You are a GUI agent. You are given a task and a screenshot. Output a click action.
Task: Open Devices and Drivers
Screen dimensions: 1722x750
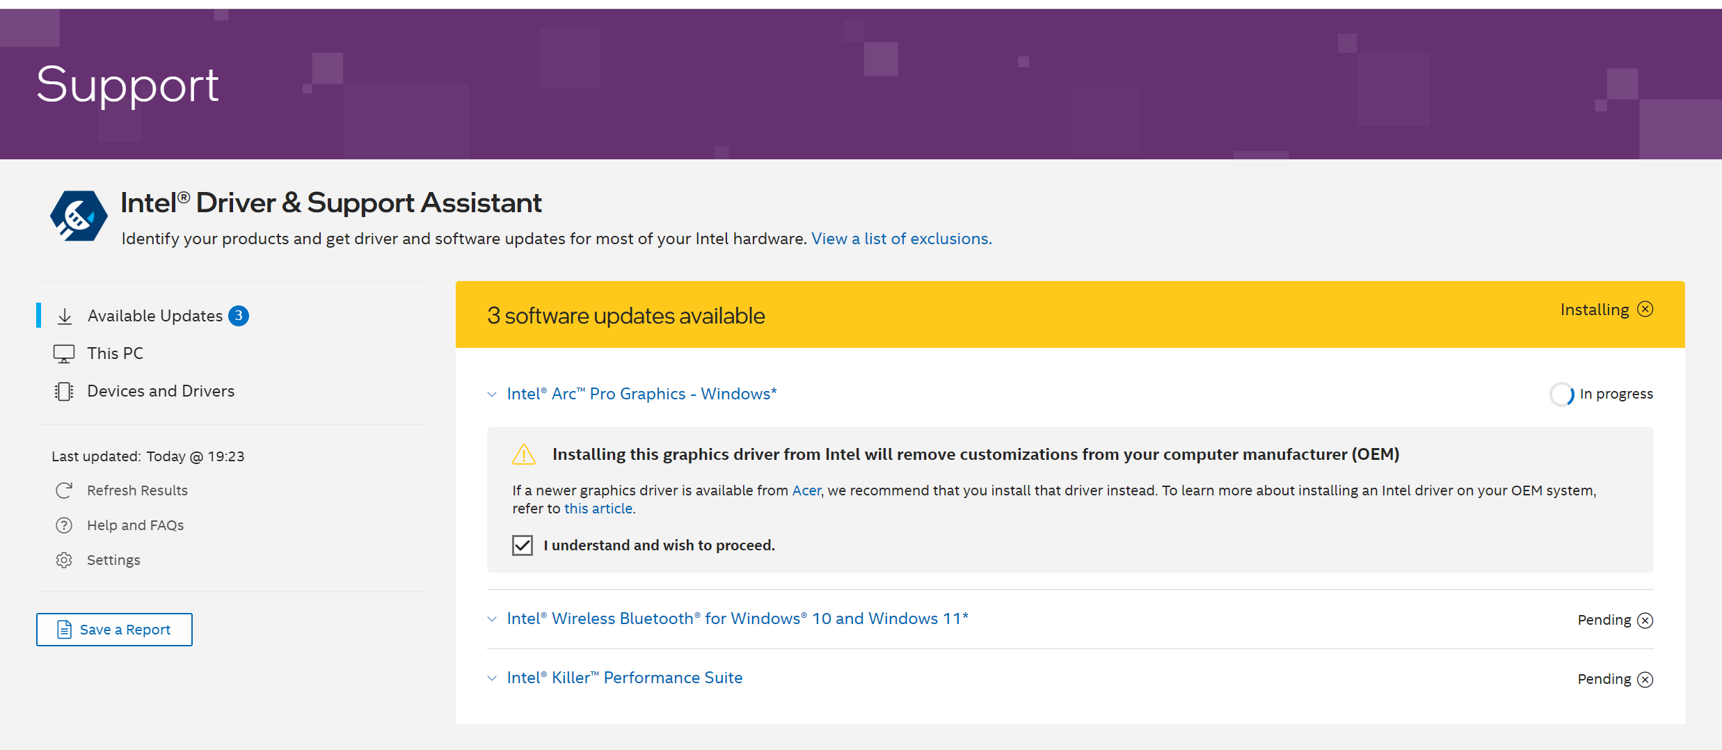pos(161,391)
